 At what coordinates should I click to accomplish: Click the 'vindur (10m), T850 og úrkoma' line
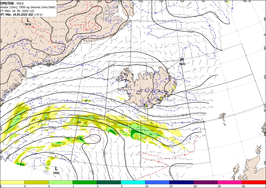coord(28,7)
